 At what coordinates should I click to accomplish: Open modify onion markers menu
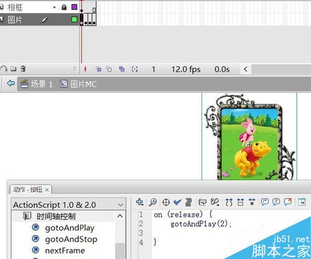click(135, 69)
